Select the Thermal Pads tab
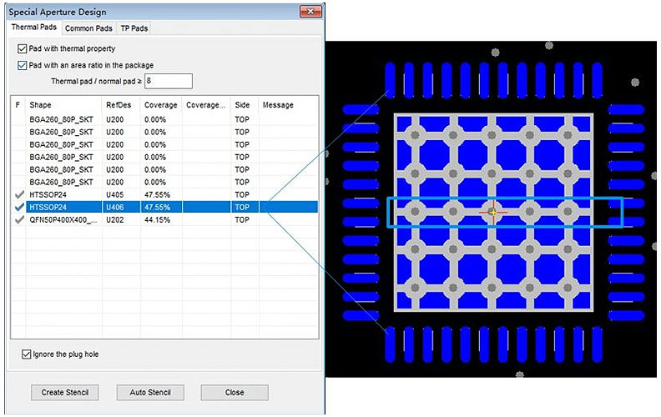 point(34,28)
